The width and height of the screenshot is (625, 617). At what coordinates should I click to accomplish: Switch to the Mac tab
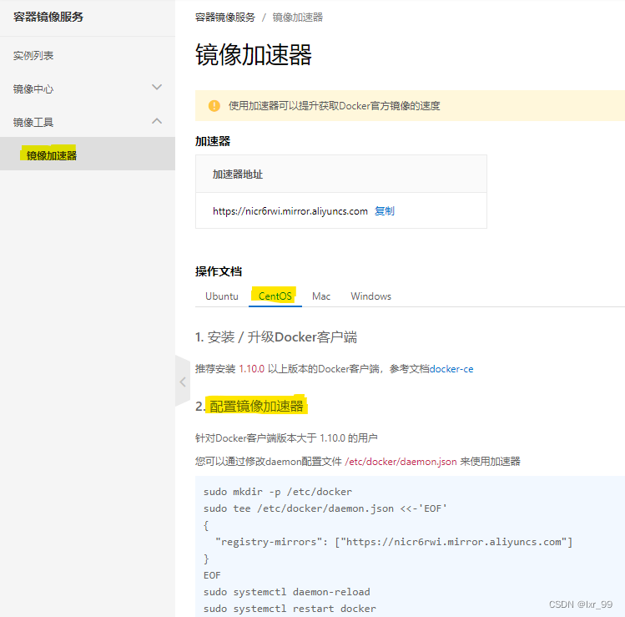321,296
